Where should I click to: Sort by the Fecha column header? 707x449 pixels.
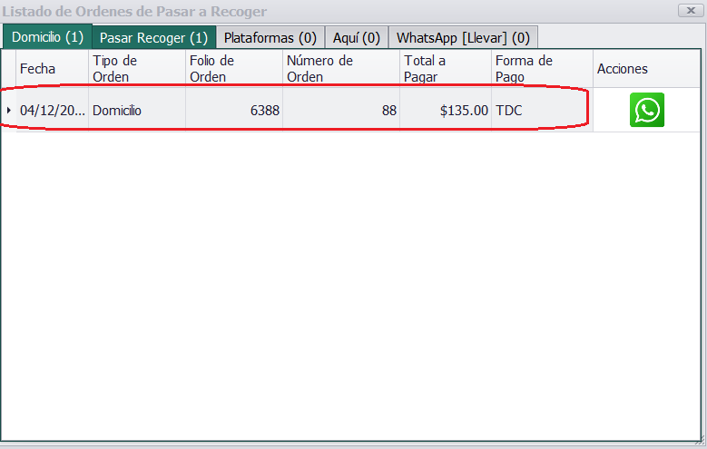coord(52,69)
